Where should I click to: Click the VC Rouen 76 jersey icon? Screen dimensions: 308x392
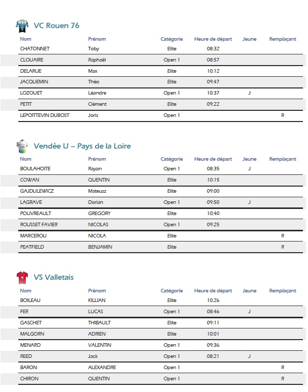pos(22,26)
